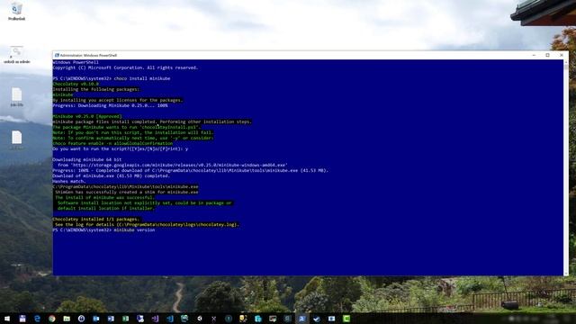
Task: Click 'Progress: Downloading Minikube 0.25.0... 100%' line
Action: pyautogui.click(x=110, y=105)
